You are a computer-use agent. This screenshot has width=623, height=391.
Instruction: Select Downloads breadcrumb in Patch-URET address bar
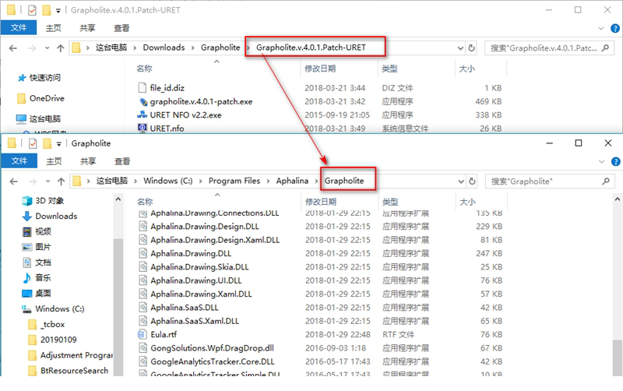[x=164, y=48]
